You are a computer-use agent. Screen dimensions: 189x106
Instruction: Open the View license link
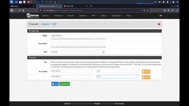click(120, 104)
